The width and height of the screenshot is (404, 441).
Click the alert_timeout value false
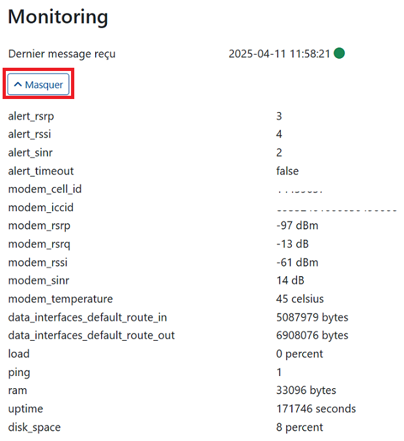pos(287,171)
